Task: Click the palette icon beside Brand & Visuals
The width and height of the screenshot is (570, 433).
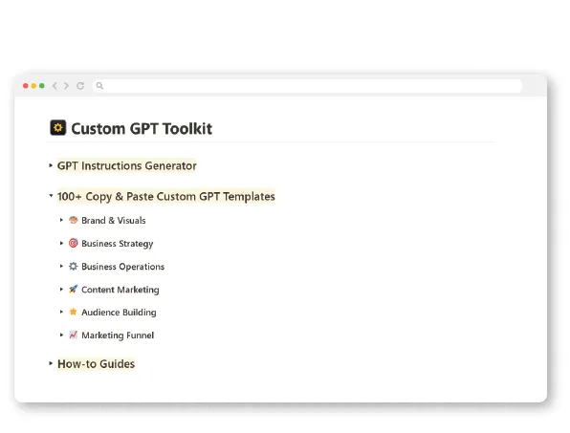Action: (x=73, y=220)
